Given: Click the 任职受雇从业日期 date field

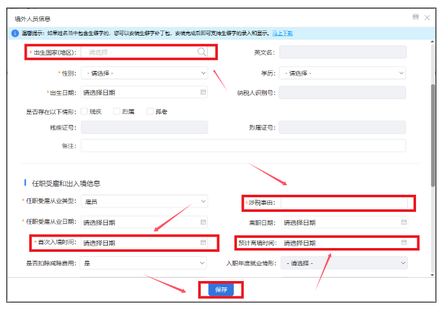Looking at the screenshot, I should point(144,222).
